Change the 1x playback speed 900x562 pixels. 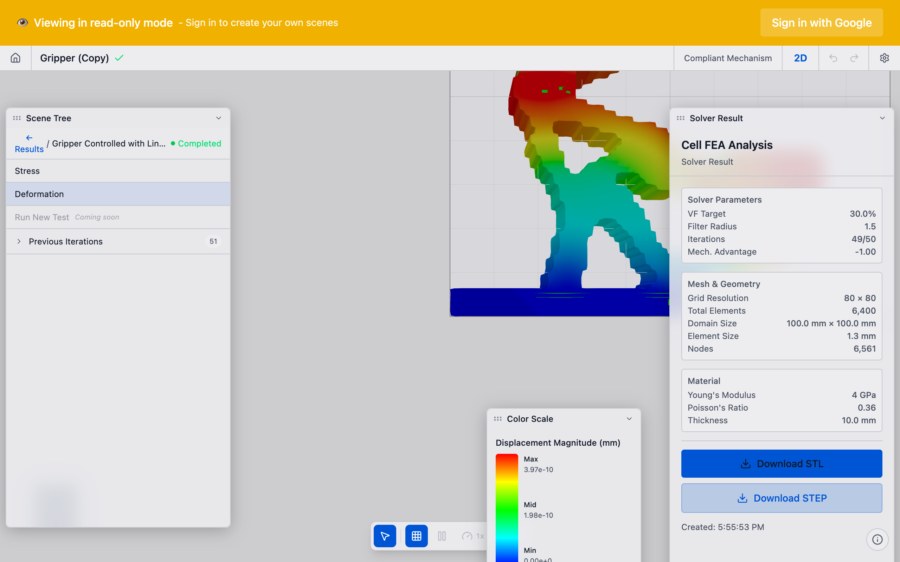[473, 536]
